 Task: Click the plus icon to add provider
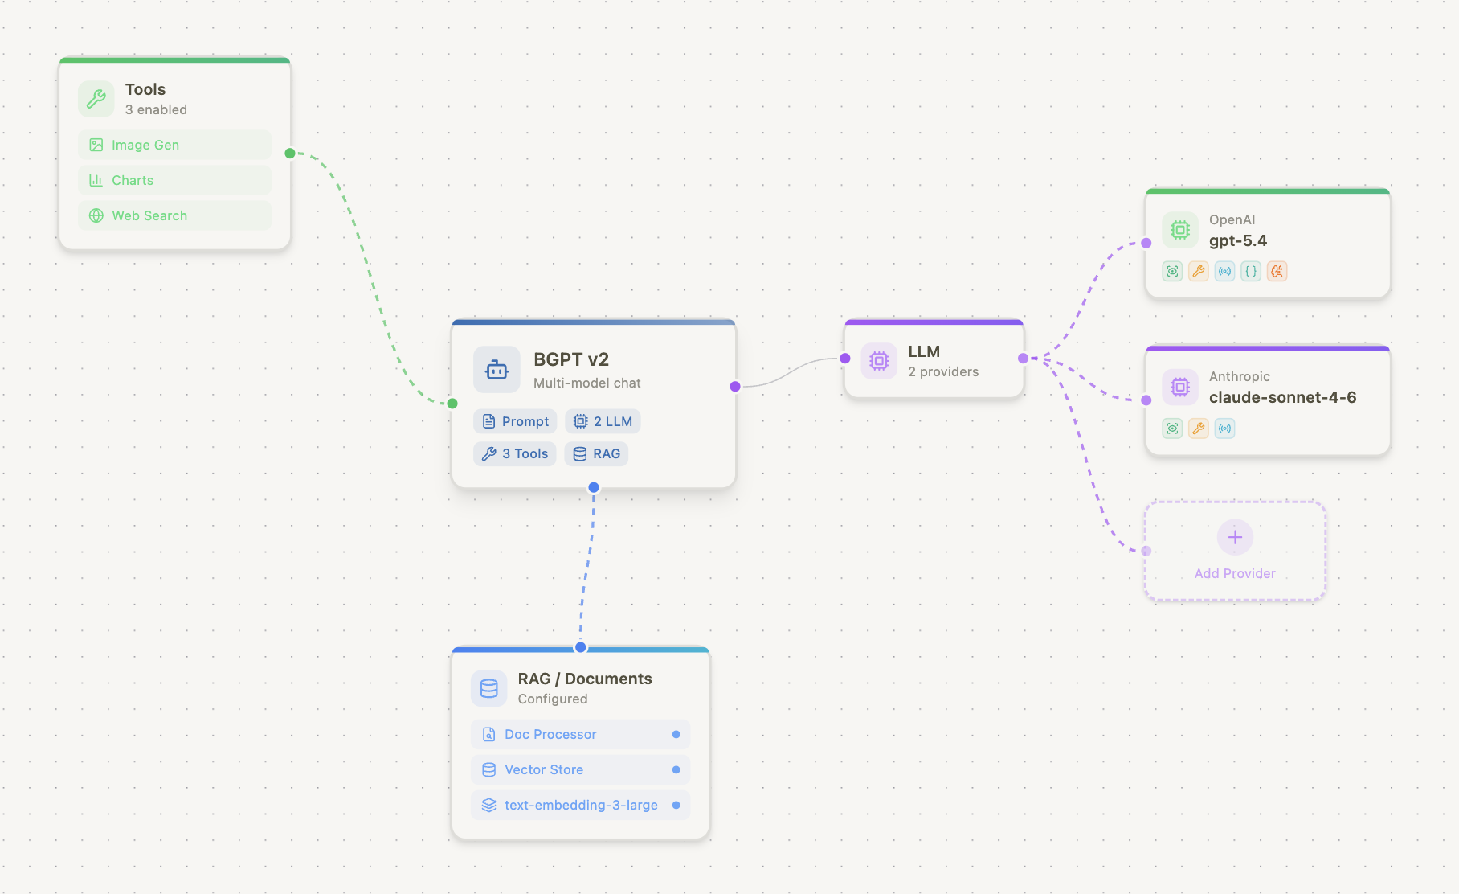click(x=1236, y=537)
